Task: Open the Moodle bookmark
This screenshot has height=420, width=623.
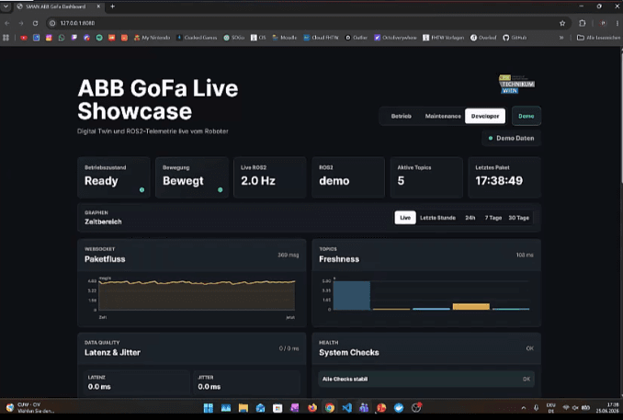Action: coord(285,38)
